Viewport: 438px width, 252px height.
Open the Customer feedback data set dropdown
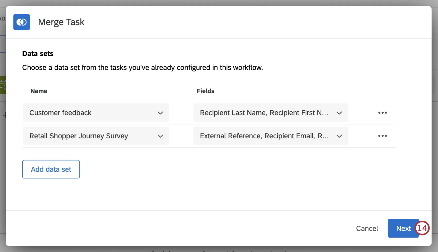96,113
